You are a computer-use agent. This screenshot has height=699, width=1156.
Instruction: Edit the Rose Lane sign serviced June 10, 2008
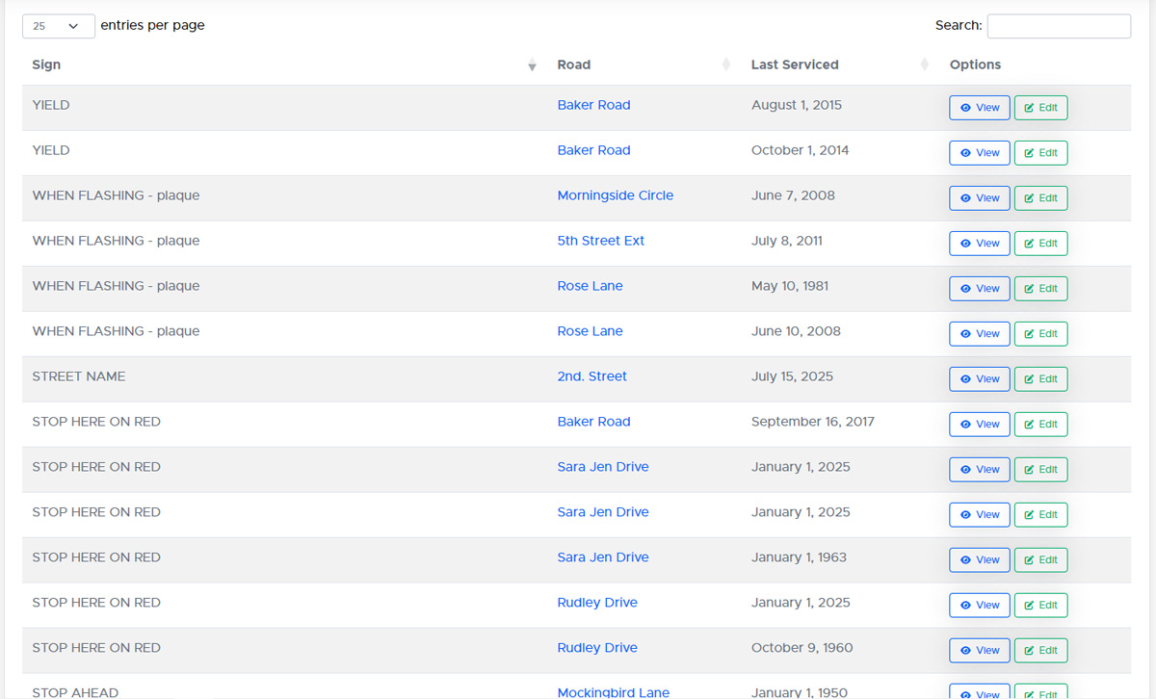pos(1040,334)
